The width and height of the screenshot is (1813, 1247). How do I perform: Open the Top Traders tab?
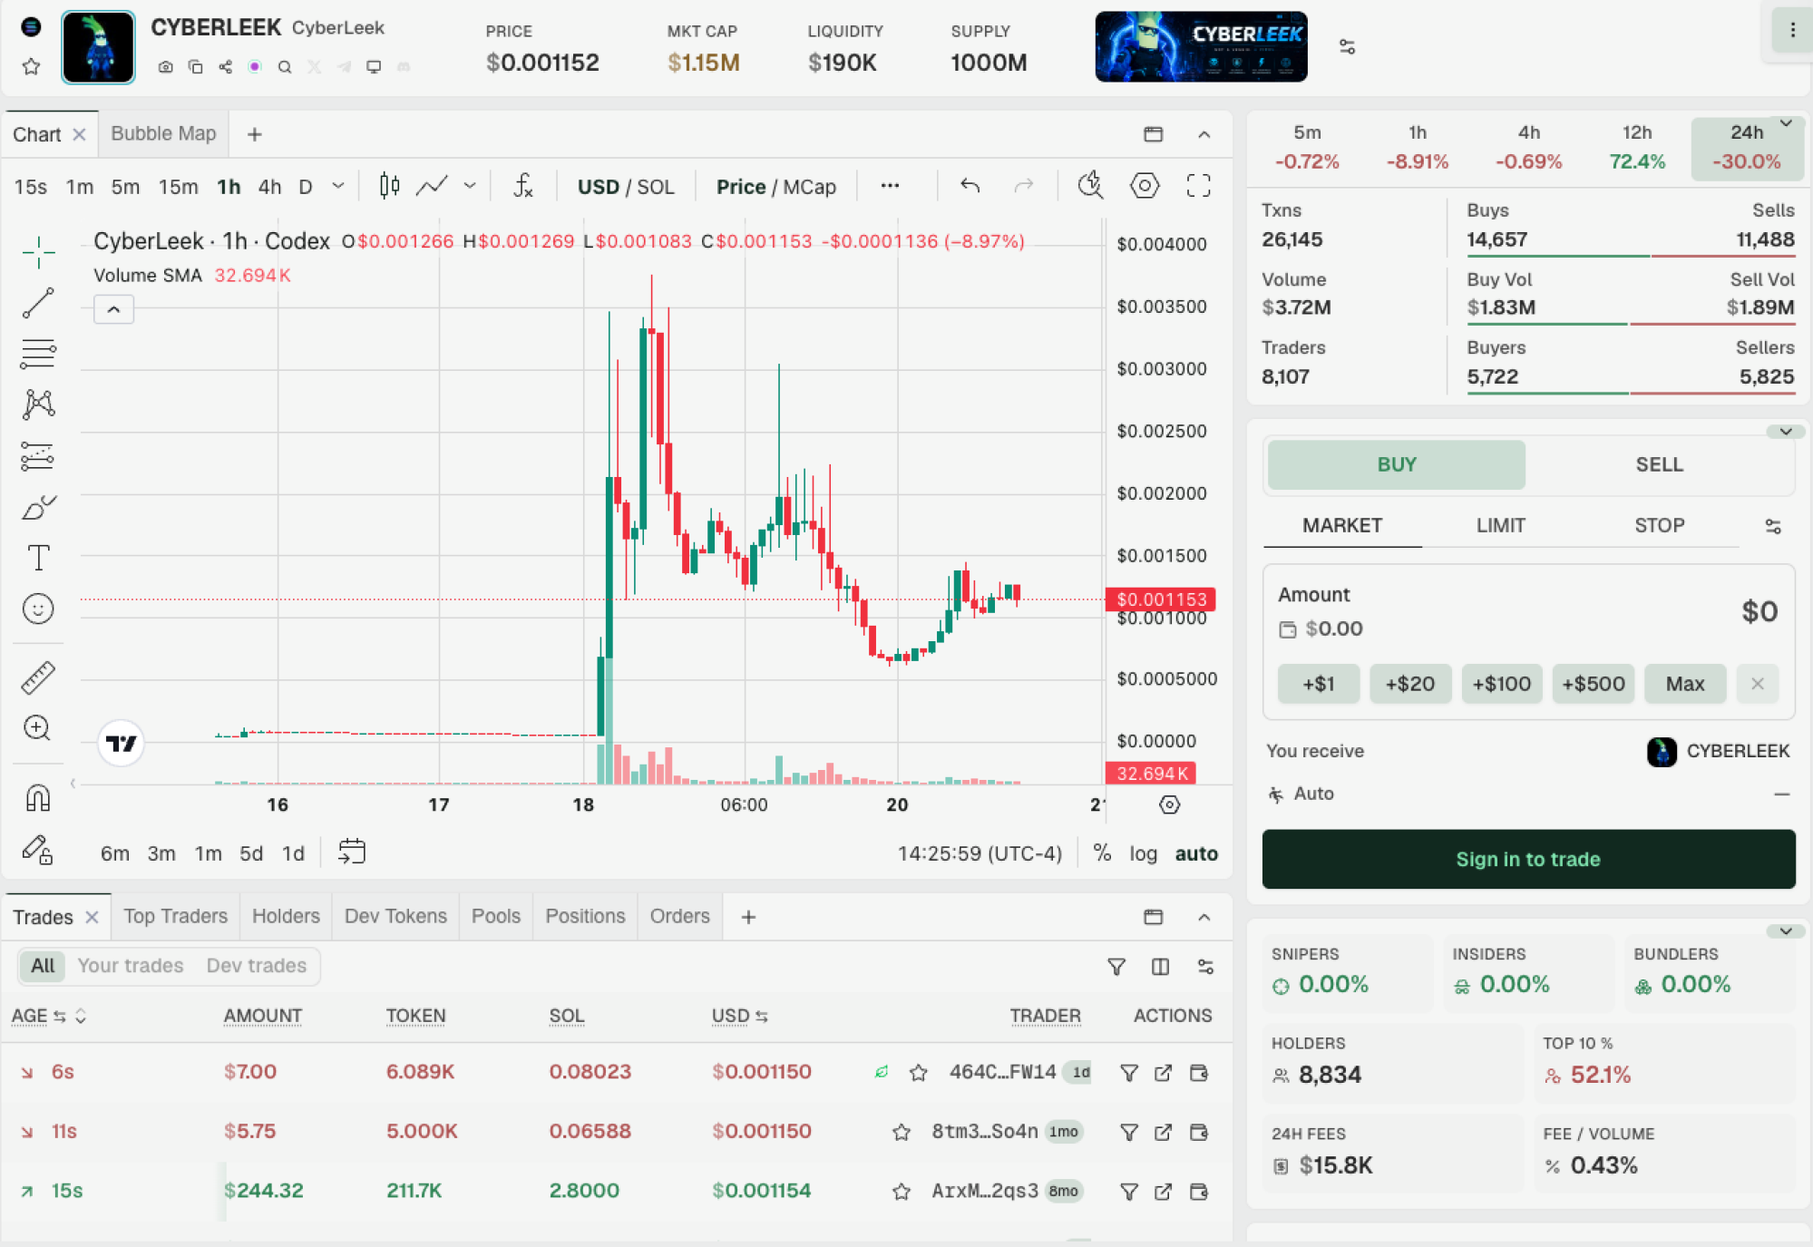point(175,917)
